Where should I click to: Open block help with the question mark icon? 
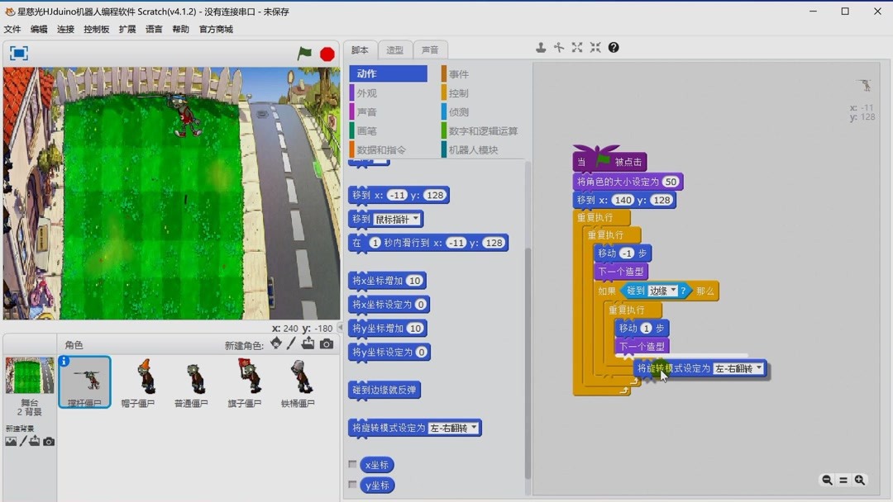tap(613, 47)
